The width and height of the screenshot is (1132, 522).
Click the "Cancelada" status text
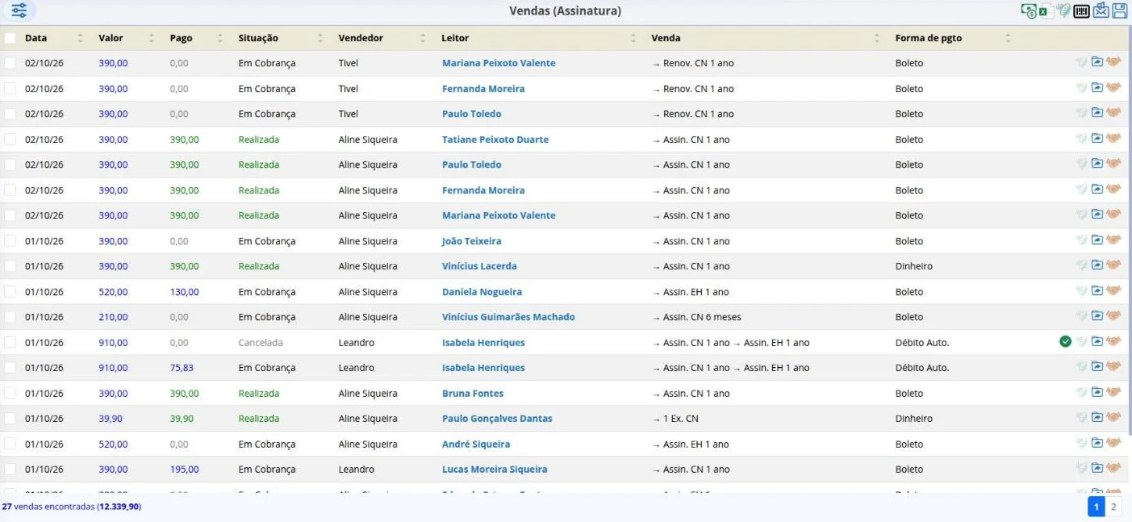261,342
